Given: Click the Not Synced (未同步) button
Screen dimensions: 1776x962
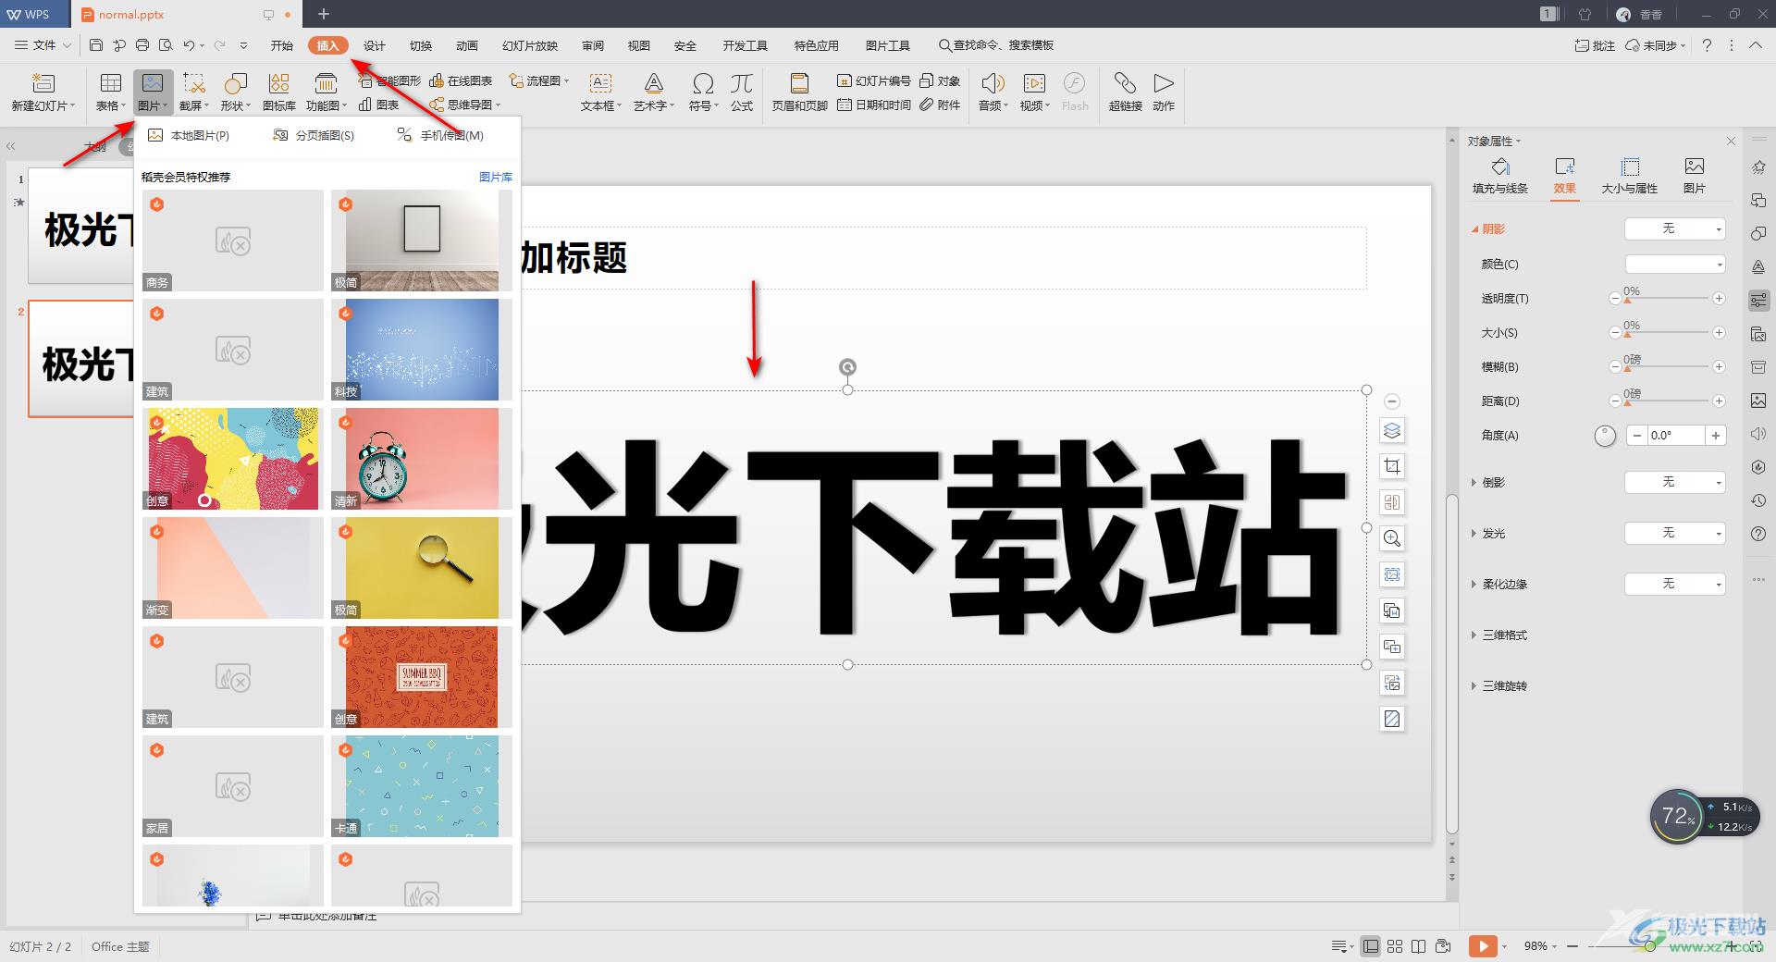Looking at the screenshot, I should pyautogui.click(x=1656, y=45).
